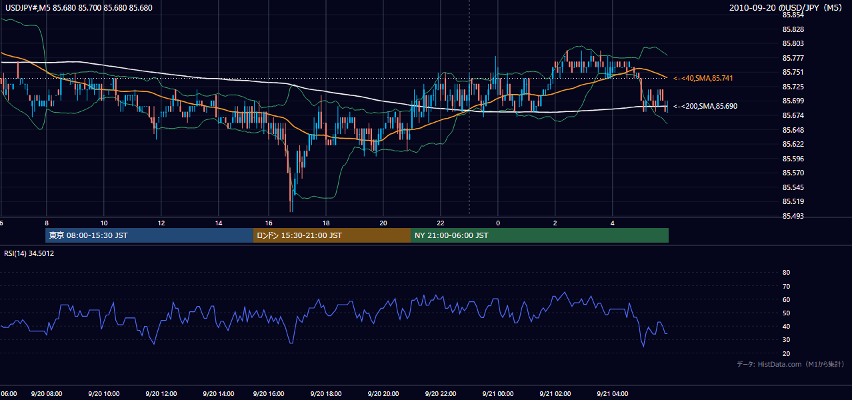Click RSI scale level 70
Screen dimensions: 852x400
tap(786, 286)
